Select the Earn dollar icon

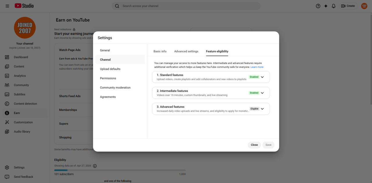(7, 113)
